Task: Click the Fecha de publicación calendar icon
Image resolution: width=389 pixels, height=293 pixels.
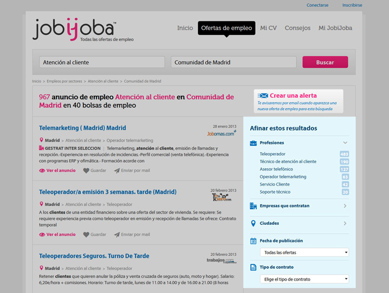Action: point(253,241)
